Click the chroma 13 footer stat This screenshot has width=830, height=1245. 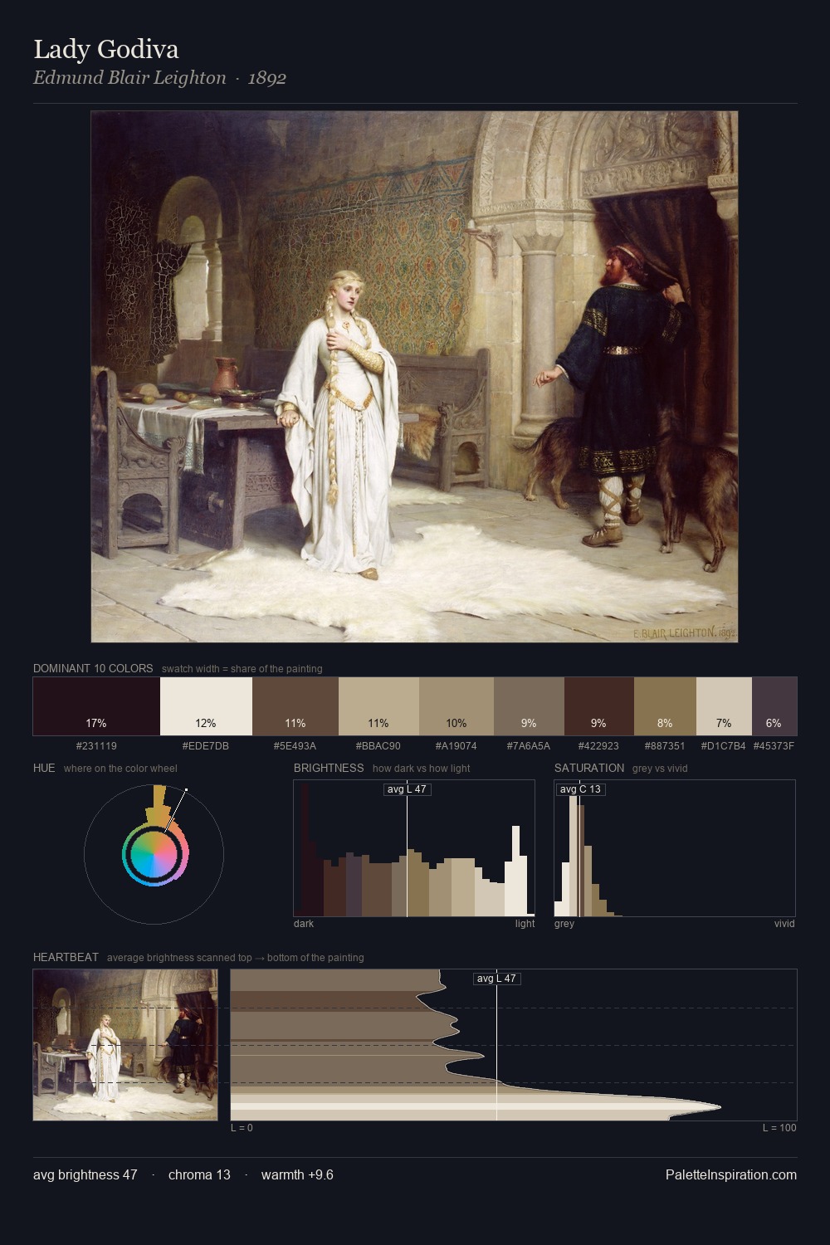199,1174
